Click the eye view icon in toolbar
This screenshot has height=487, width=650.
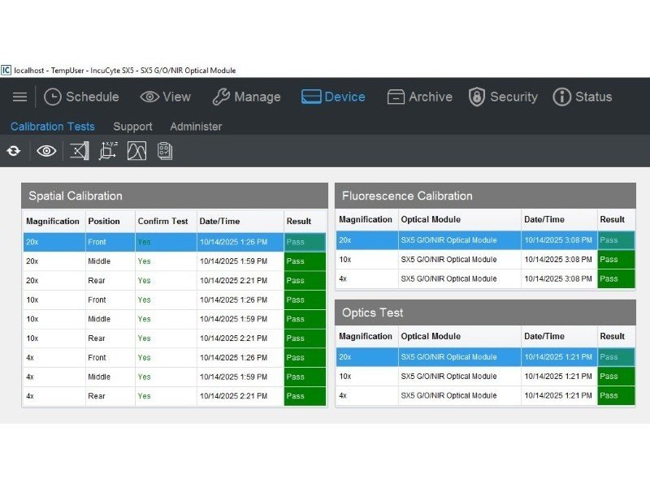click(x=46, y=151)
